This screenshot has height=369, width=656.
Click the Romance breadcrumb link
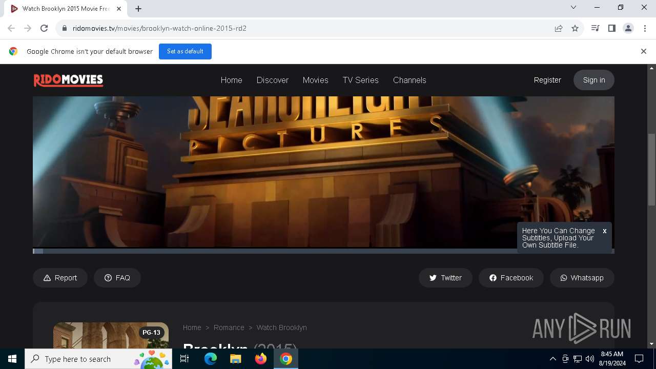coord(229,327)
